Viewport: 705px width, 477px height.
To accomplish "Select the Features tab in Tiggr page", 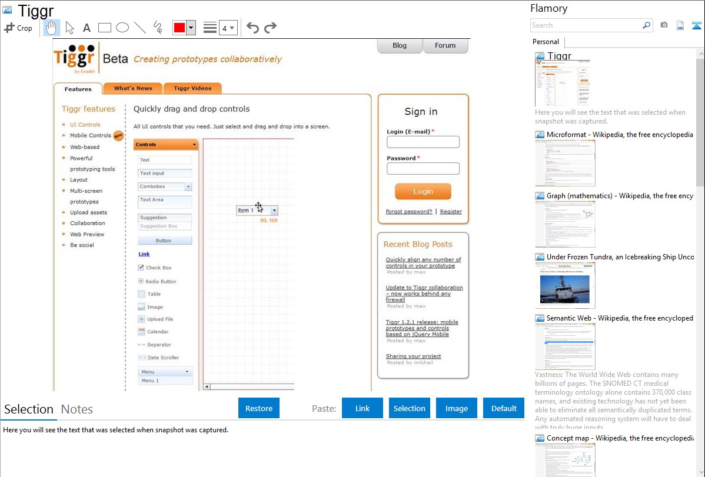I will 78,89.
